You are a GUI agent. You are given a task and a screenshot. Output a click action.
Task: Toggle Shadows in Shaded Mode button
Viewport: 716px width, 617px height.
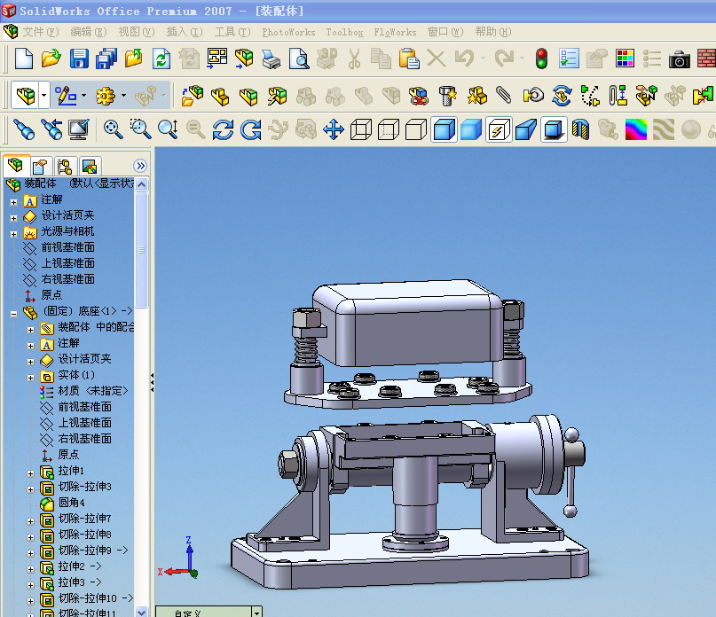click(553, 129)
